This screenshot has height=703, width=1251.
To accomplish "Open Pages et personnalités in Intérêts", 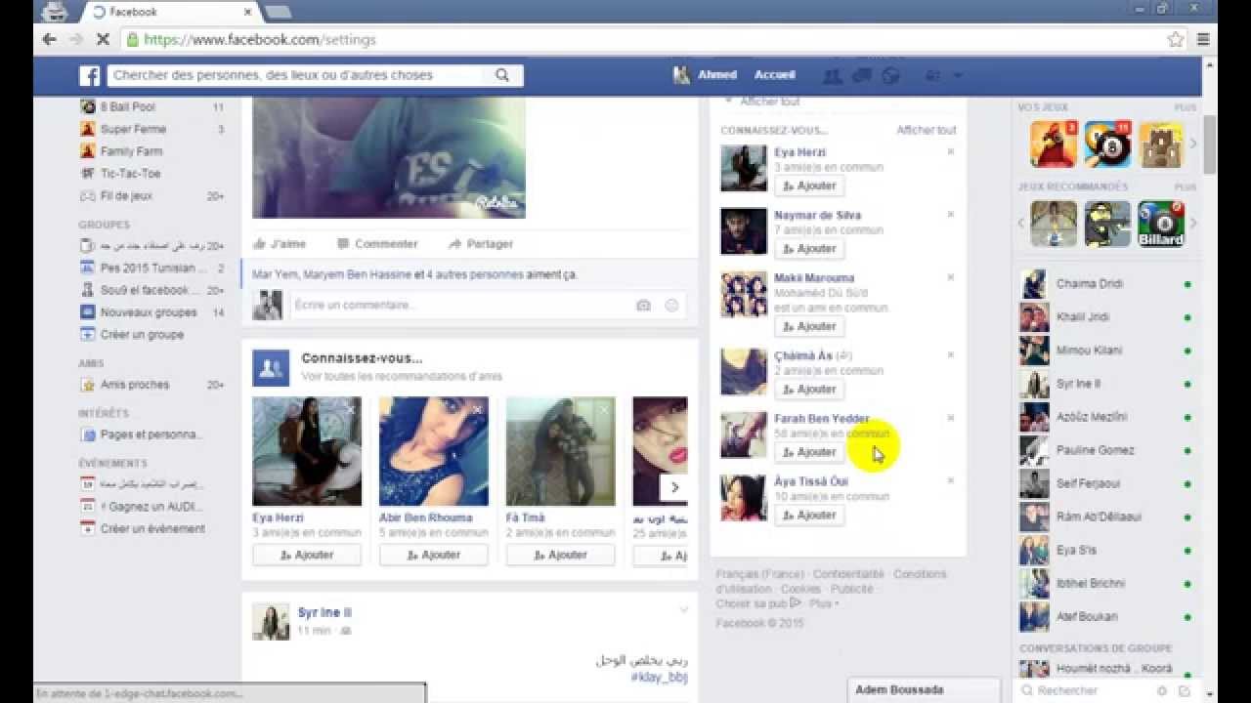I will tap(151, 434).
